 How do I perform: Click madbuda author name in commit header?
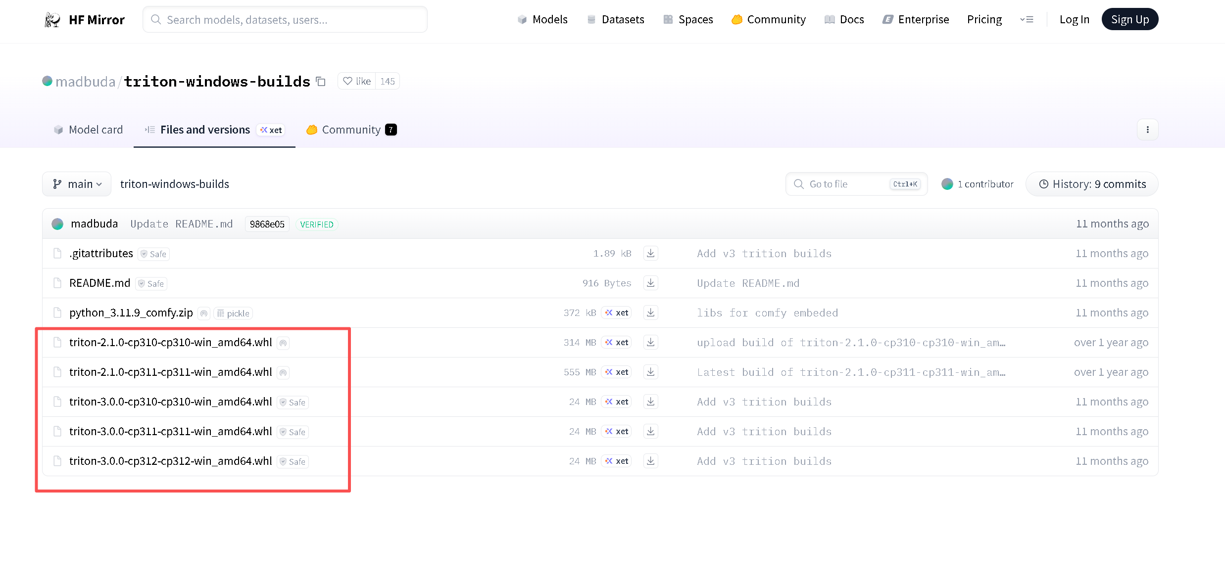click(x=95, y=224)
